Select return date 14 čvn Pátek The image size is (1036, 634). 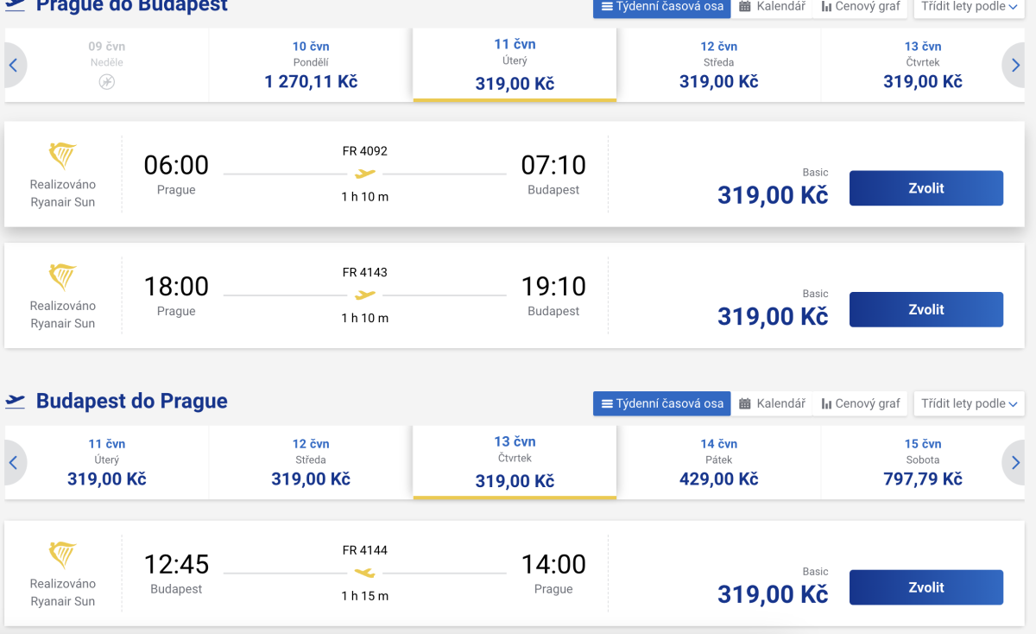click(x=718, y=463)
